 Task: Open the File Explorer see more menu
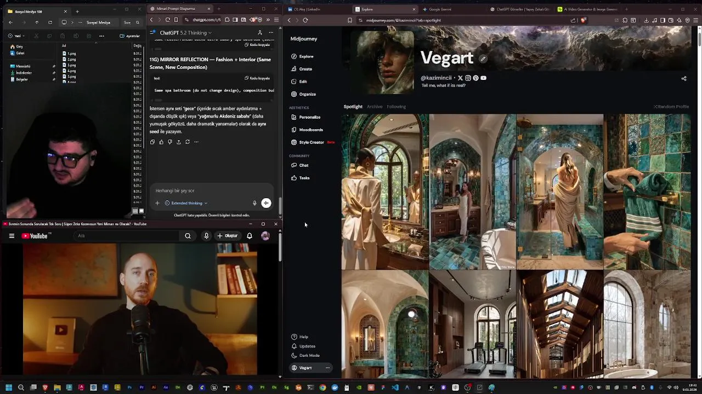coord(101,36)
